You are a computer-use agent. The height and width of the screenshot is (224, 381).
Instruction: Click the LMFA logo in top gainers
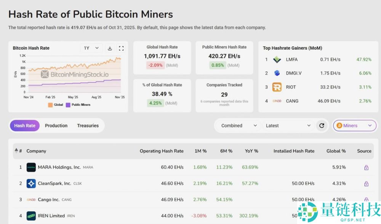(277, 60)
